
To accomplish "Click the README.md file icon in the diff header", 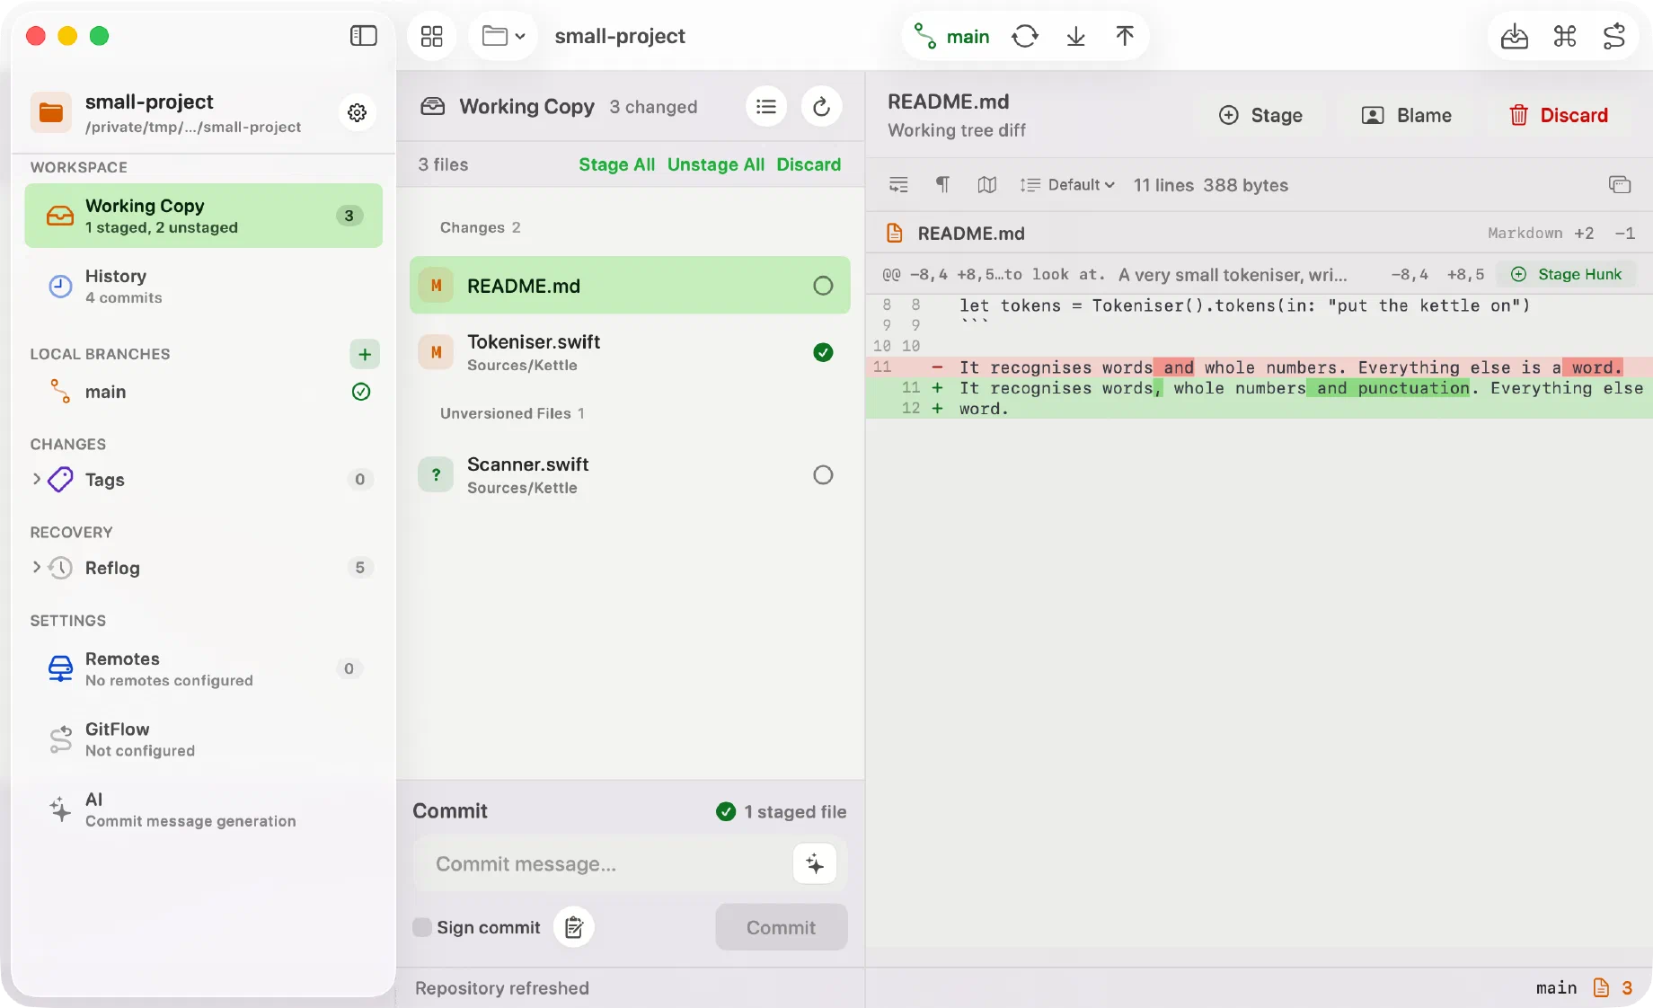I will click(894, 234).
